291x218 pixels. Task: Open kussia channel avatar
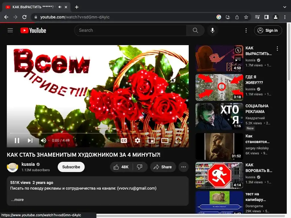(x=13, y=167)
